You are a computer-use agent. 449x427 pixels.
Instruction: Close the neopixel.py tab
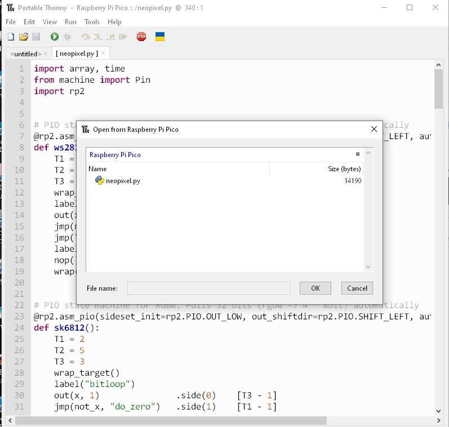pyautogui.click(x=103, y=53)
